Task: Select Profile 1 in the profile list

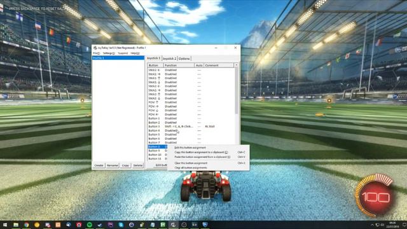Action: 118,58
